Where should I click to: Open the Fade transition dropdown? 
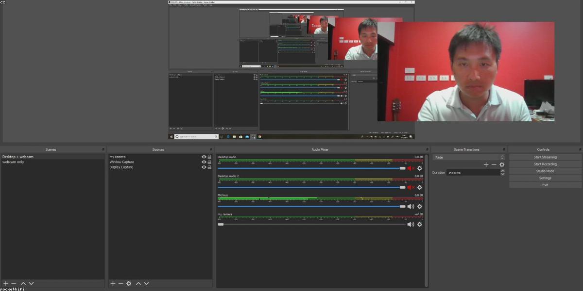click(468, 157)
